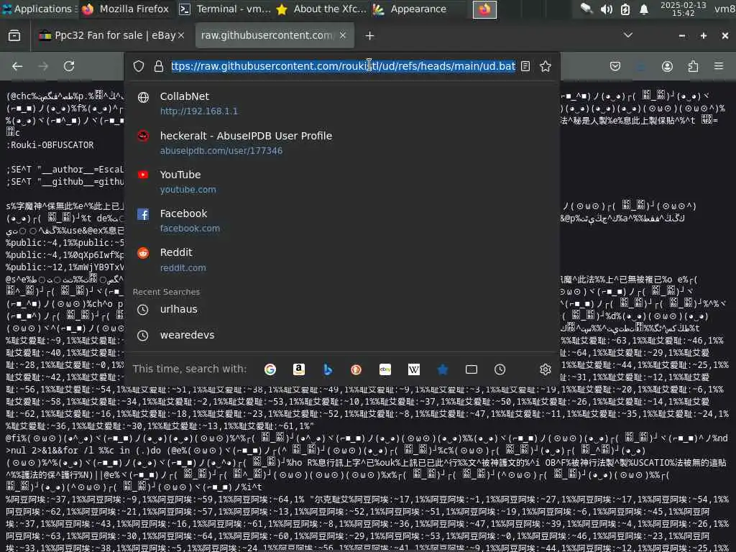This screenshot has height=552, width=736.
Task: Open the Applications menu in the panel
Action: (38, 9)
